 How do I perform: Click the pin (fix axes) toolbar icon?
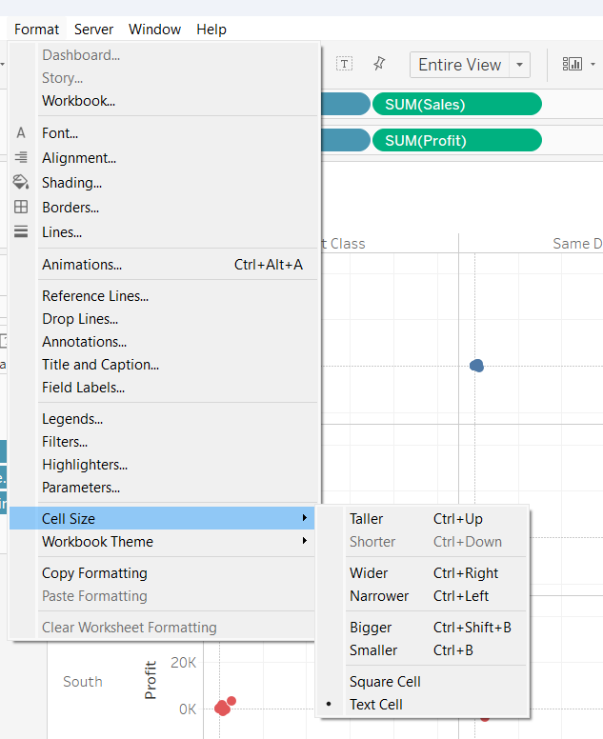(x=379, y=64)
